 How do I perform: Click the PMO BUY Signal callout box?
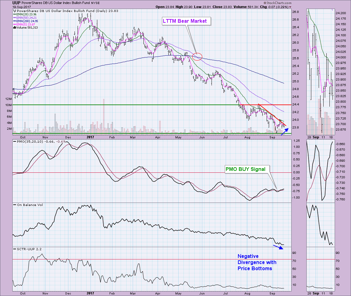(247, 169)
